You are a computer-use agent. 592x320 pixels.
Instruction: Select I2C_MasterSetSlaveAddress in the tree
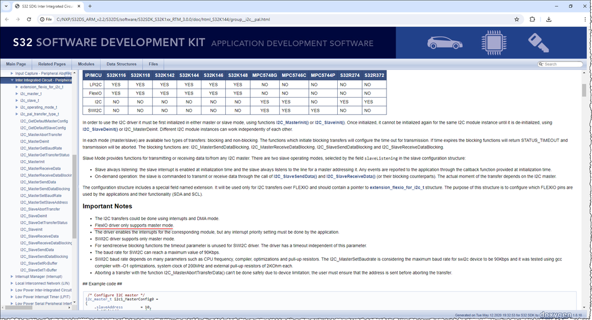[x=44, y=202]
